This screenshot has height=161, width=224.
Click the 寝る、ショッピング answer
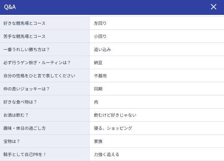coord(113,128)
